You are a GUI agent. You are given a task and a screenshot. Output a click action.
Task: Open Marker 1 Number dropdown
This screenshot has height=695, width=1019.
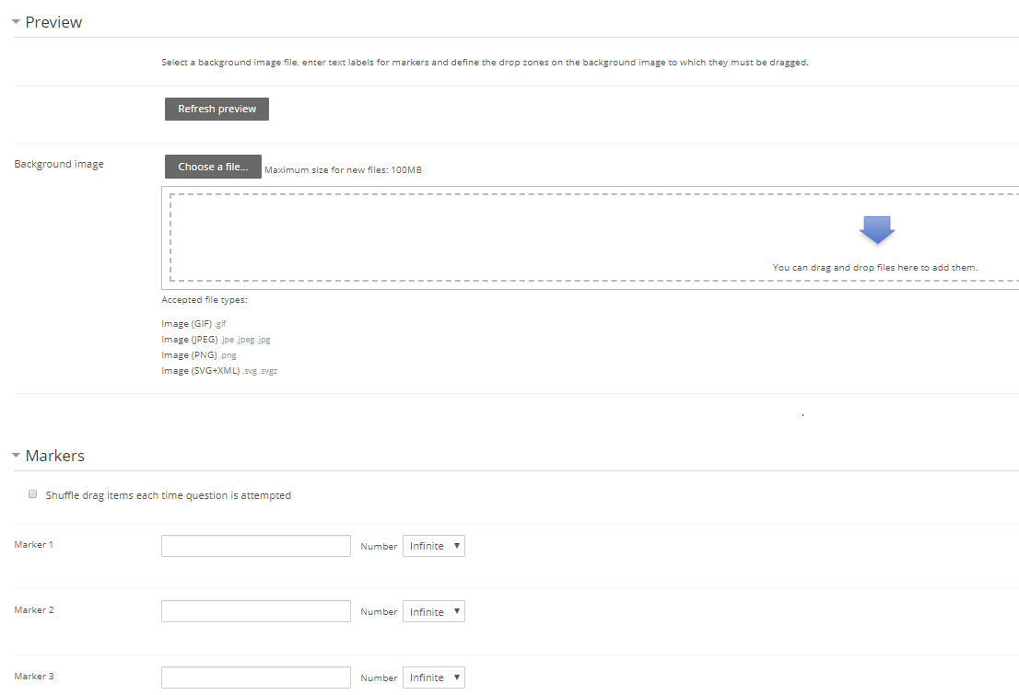click(433, 546)
